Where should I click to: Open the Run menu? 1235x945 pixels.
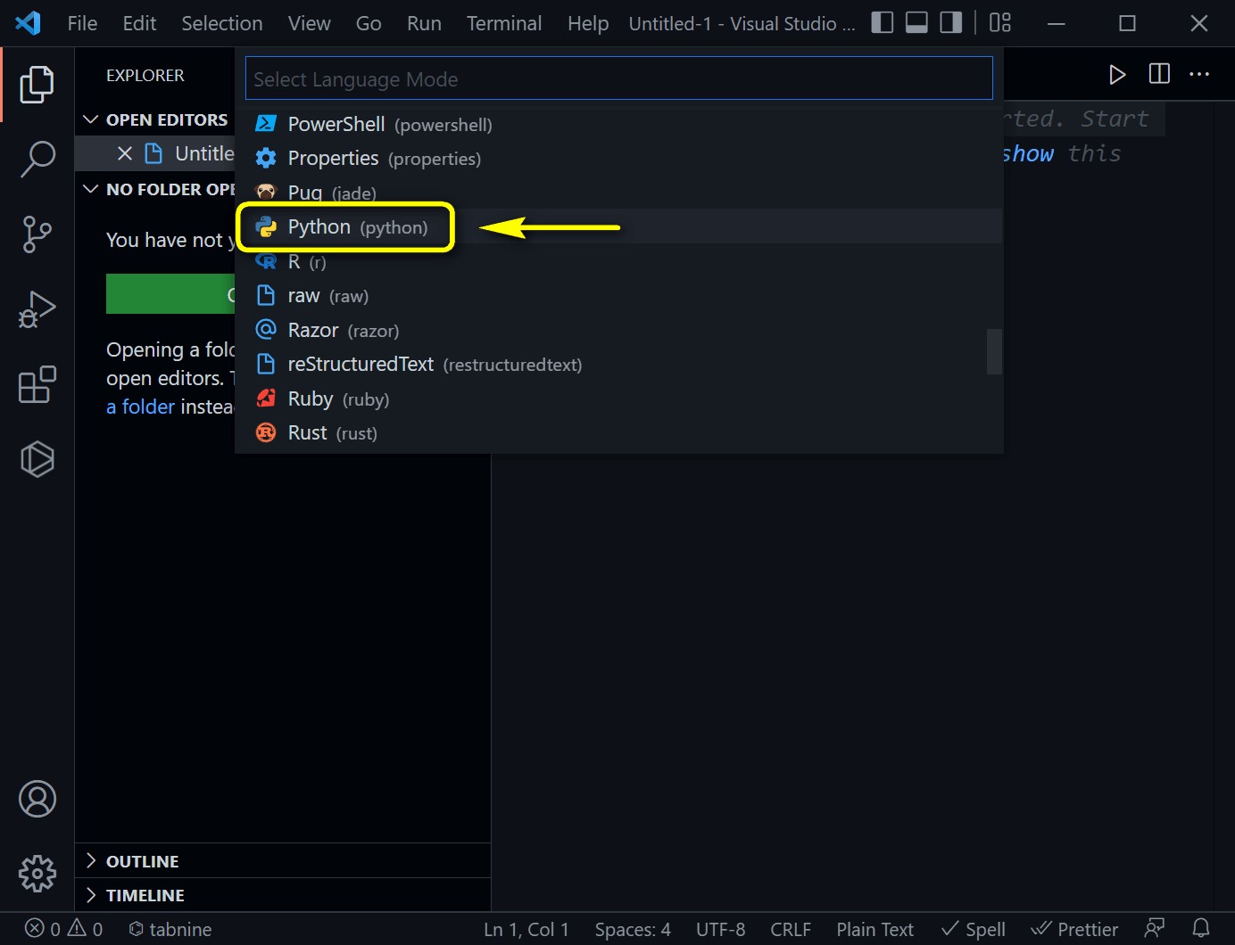coord(424,23)
